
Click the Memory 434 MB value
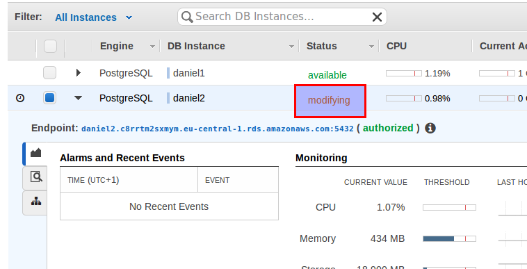point(387,239)
